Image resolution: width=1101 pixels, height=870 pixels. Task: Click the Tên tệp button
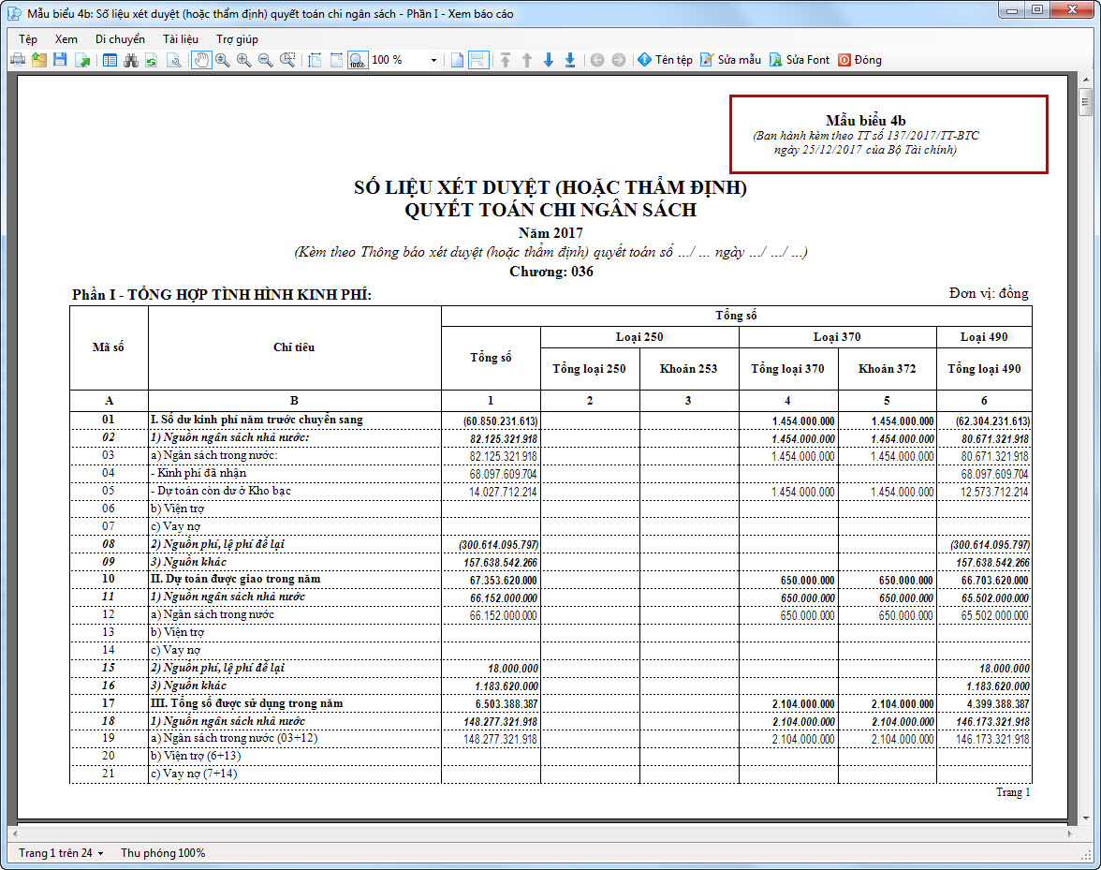point(665,60)
